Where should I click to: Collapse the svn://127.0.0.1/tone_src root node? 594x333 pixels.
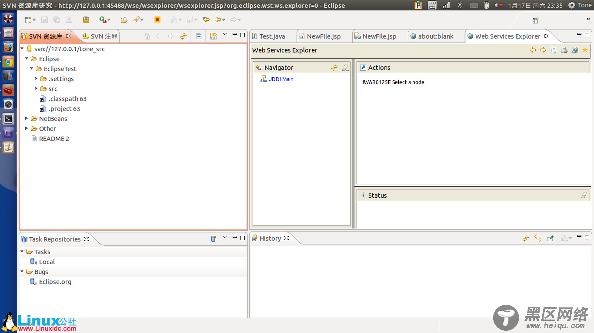pyautogui.click(x=22, y=49)
